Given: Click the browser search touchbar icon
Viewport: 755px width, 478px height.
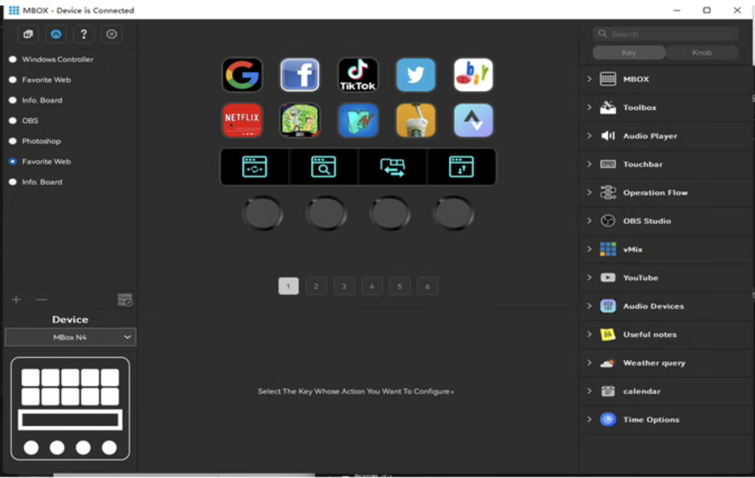Looking at the screenshot, I should 323,167.
